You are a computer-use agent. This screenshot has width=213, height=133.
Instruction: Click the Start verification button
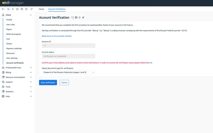pyautogui.click(x=48, y=82)
